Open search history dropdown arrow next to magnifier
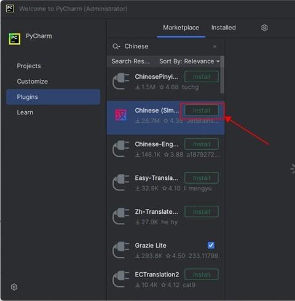The image size is (295, 301). 119,47
